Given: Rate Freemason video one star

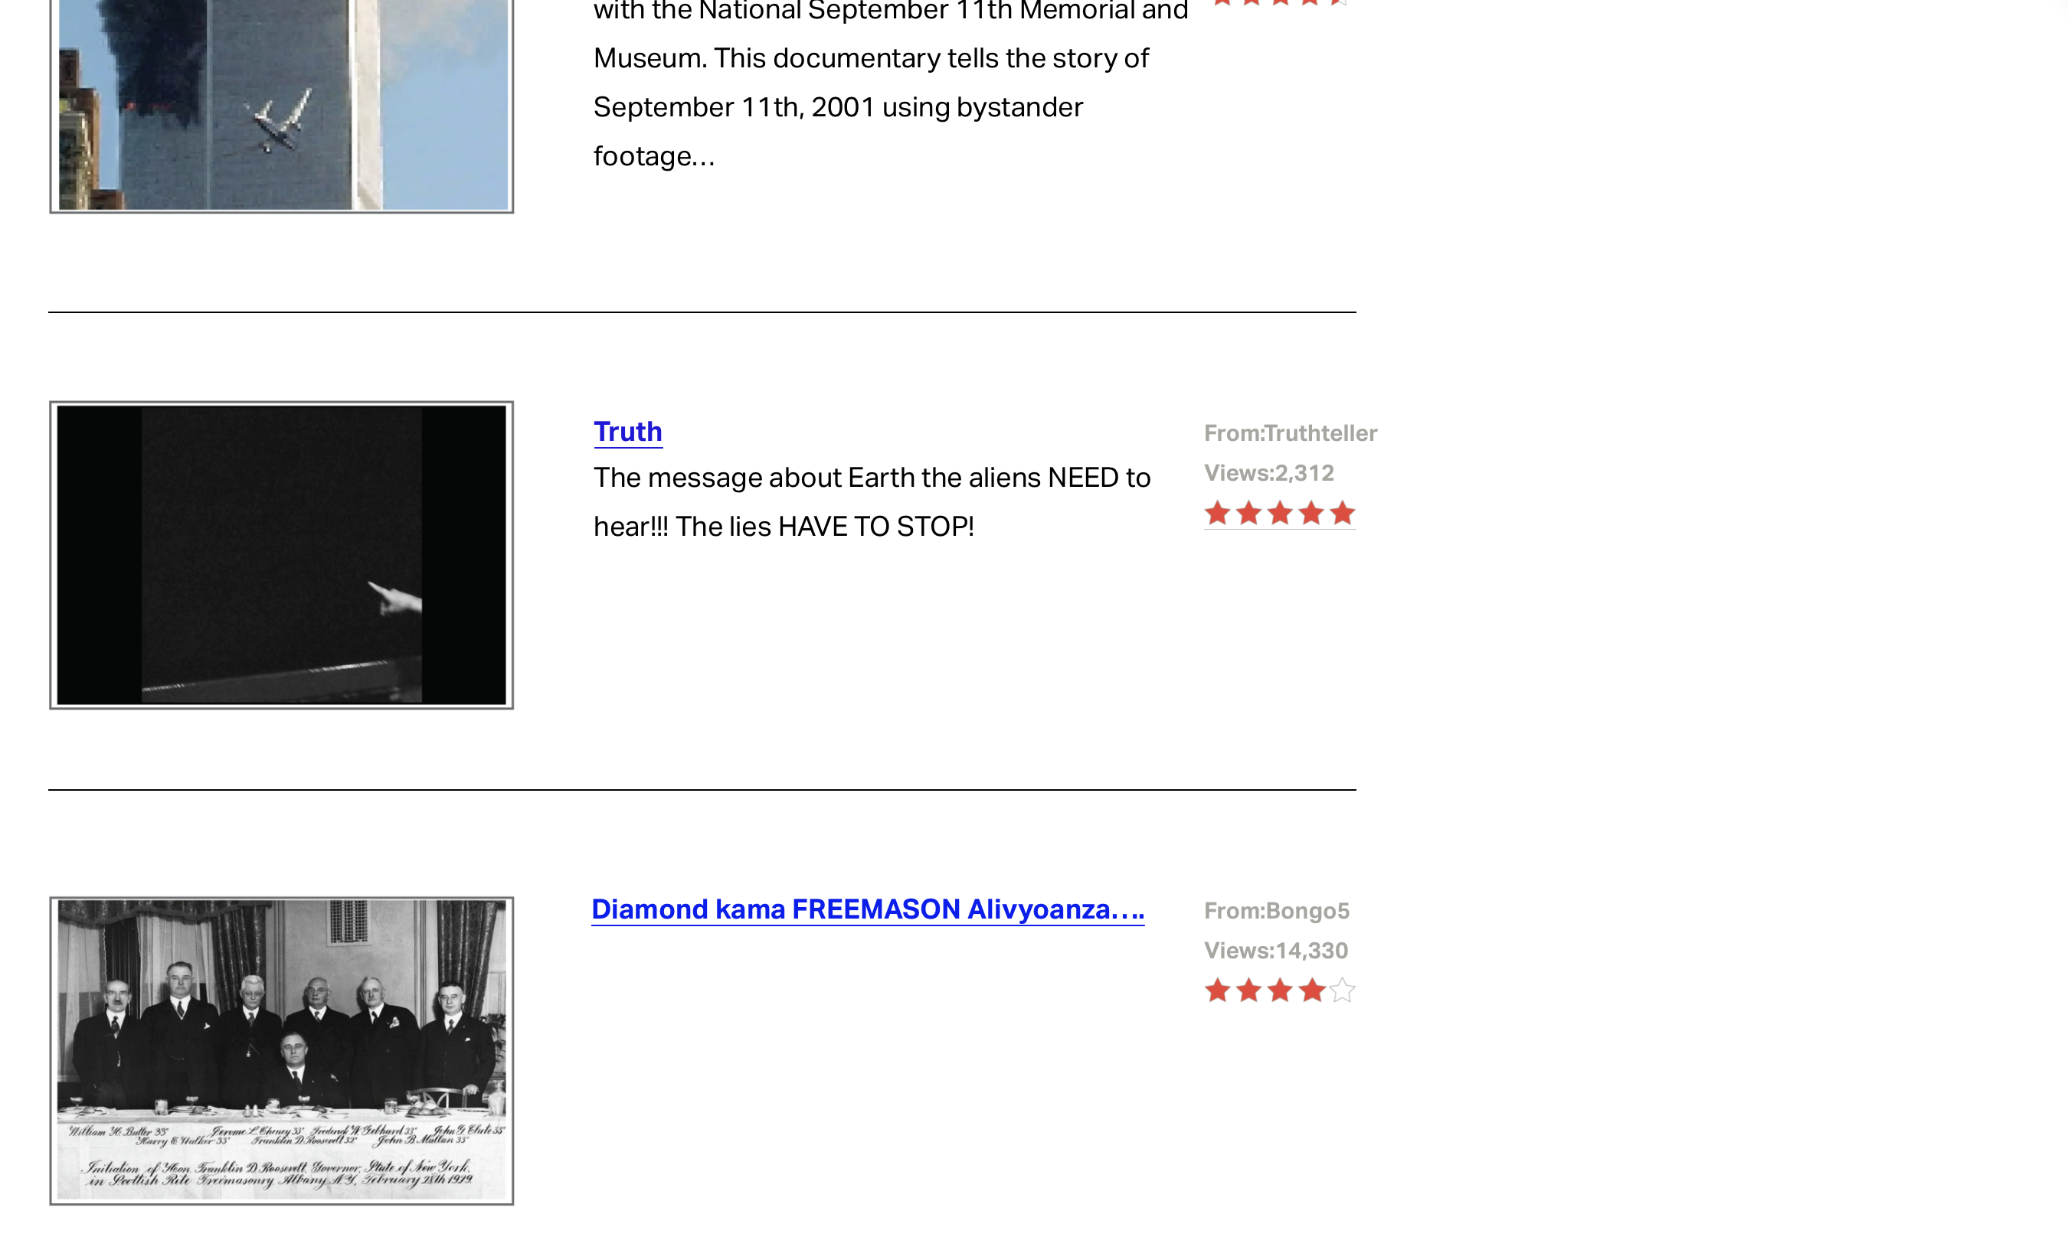Looking at the screenshot, I should coord(1219,991).
